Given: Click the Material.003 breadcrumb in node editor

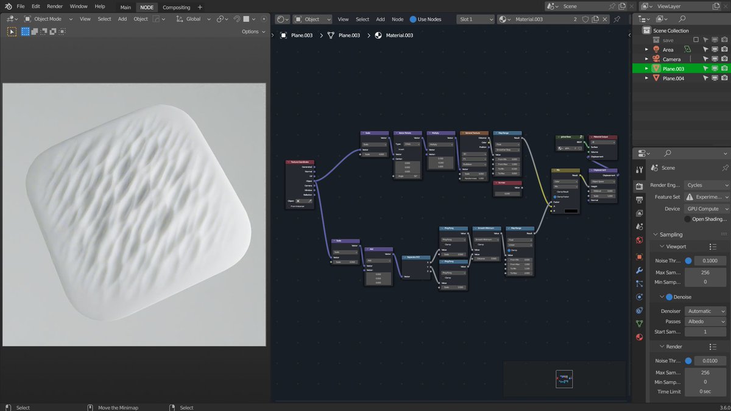Looking at the screenshot, I should [x=394, y=35].
